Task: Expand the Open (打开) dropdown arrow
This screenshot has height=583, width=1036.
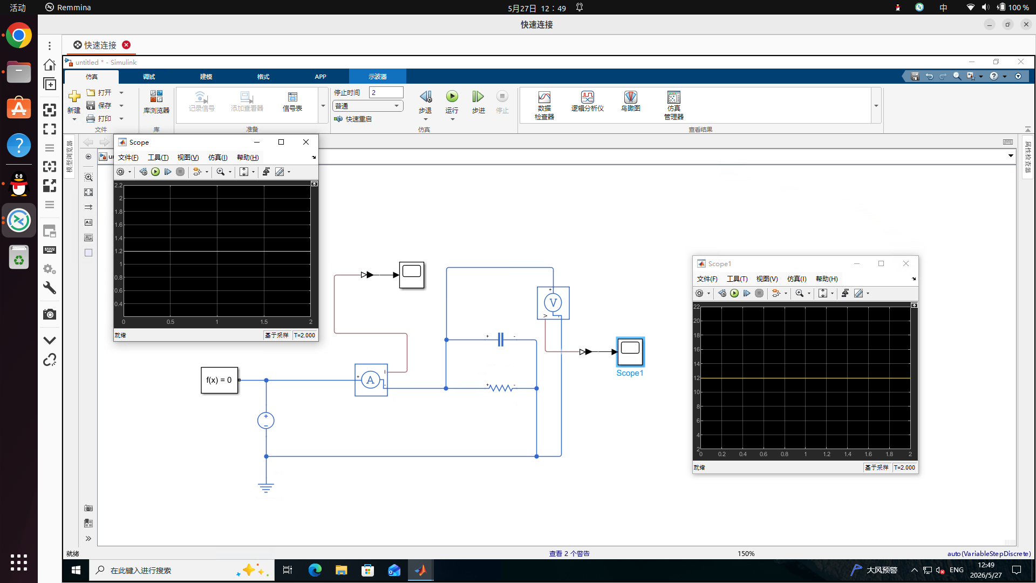Action: coord(121,93)
